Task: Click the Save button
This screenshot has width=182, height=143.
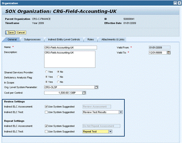Action: click(10, 32)
